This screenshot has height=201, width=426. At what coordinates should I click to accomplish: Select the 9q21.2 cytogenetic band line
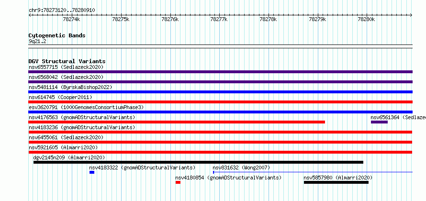click(x=220, y=46)
